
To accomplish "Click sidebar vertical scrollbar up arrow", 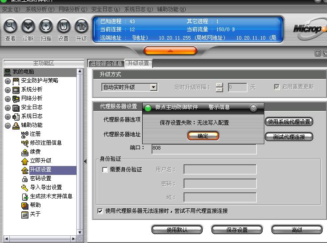I will (80, 72).
